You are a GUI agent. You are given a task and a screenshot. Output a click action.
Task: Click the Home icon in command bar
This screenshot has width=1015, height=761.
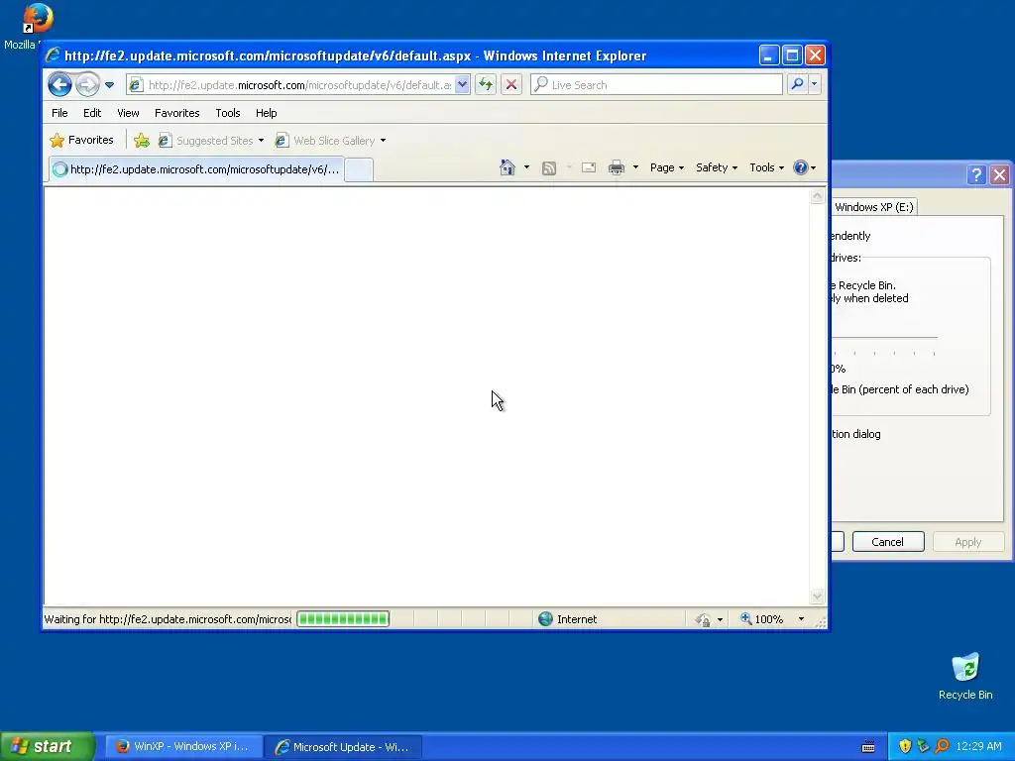click(x=507, y=167)
